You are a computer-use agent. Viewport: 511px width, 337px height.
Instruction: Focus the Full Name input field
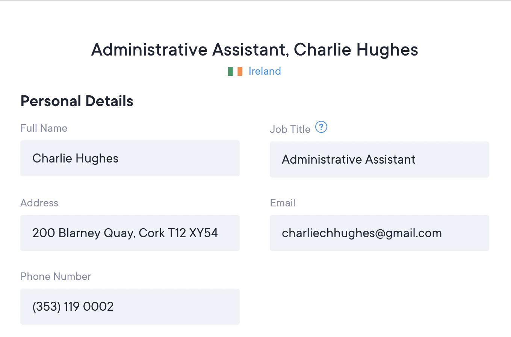130,158
